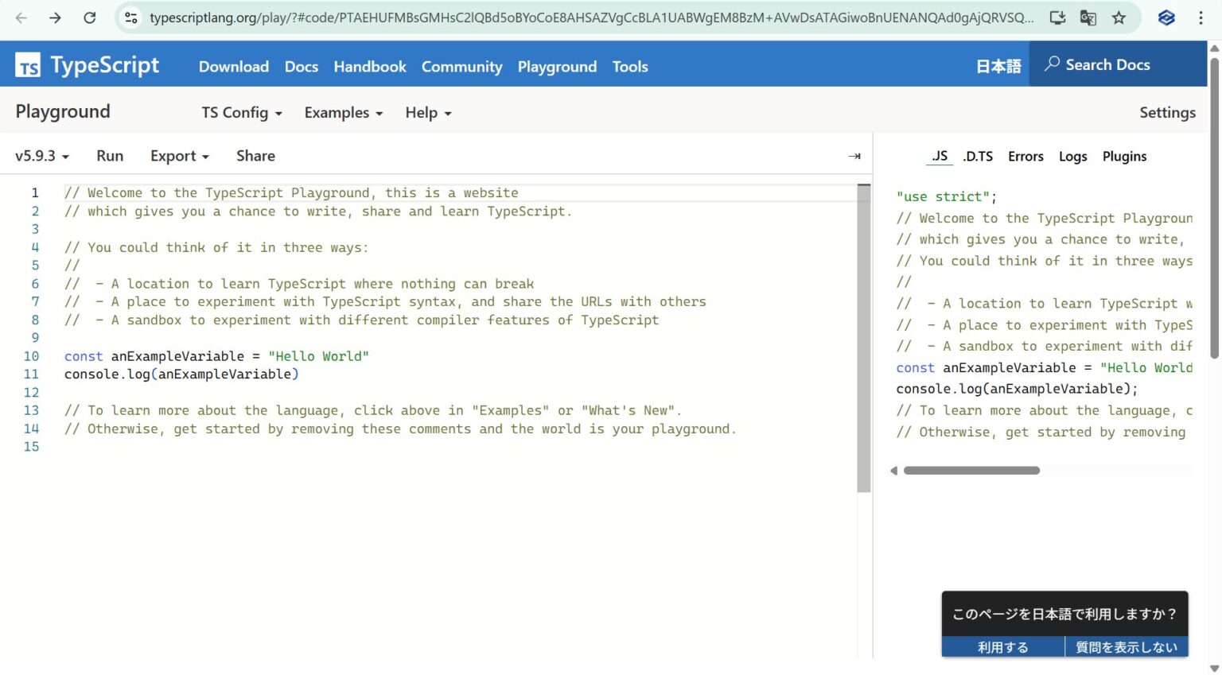Screen dimensions: 1222x675
Task: Switch to the Logs tab
Action: coord(1072,156)
